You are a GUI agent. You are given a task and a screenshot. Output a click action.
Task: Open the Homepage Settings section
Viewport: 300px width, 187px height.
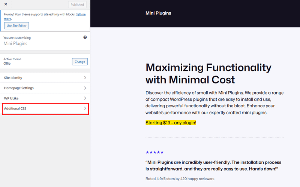pos(45,88)
